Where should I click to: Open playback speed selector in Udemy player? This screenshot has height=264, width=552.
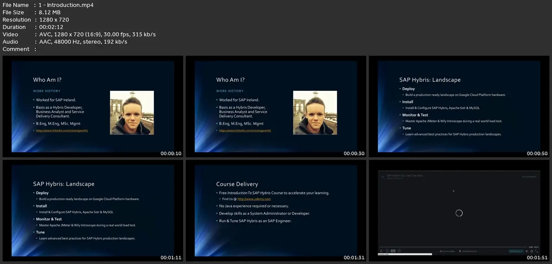[393, 251]
